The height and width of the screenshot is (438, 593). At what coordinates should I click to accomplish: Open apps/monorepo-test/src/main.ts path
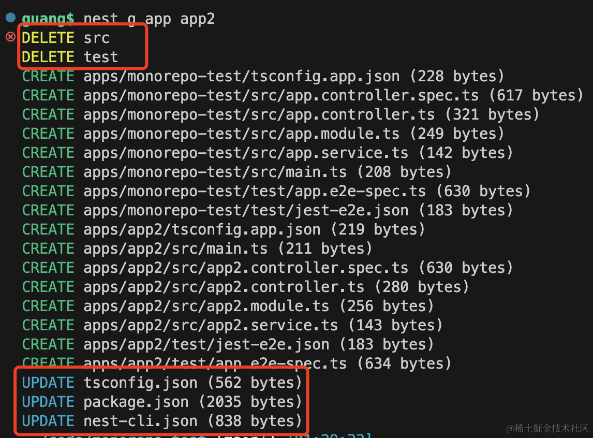click(x=215, y=172)
